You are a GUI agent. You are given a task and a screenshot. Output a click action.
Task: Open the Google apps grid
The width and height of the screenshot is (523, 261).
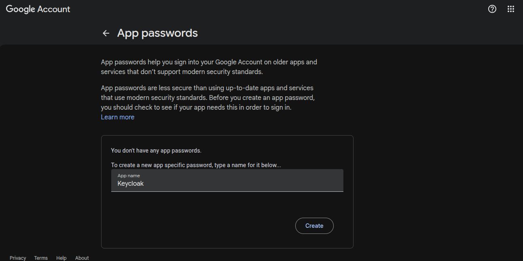click(x=511, y=9)
